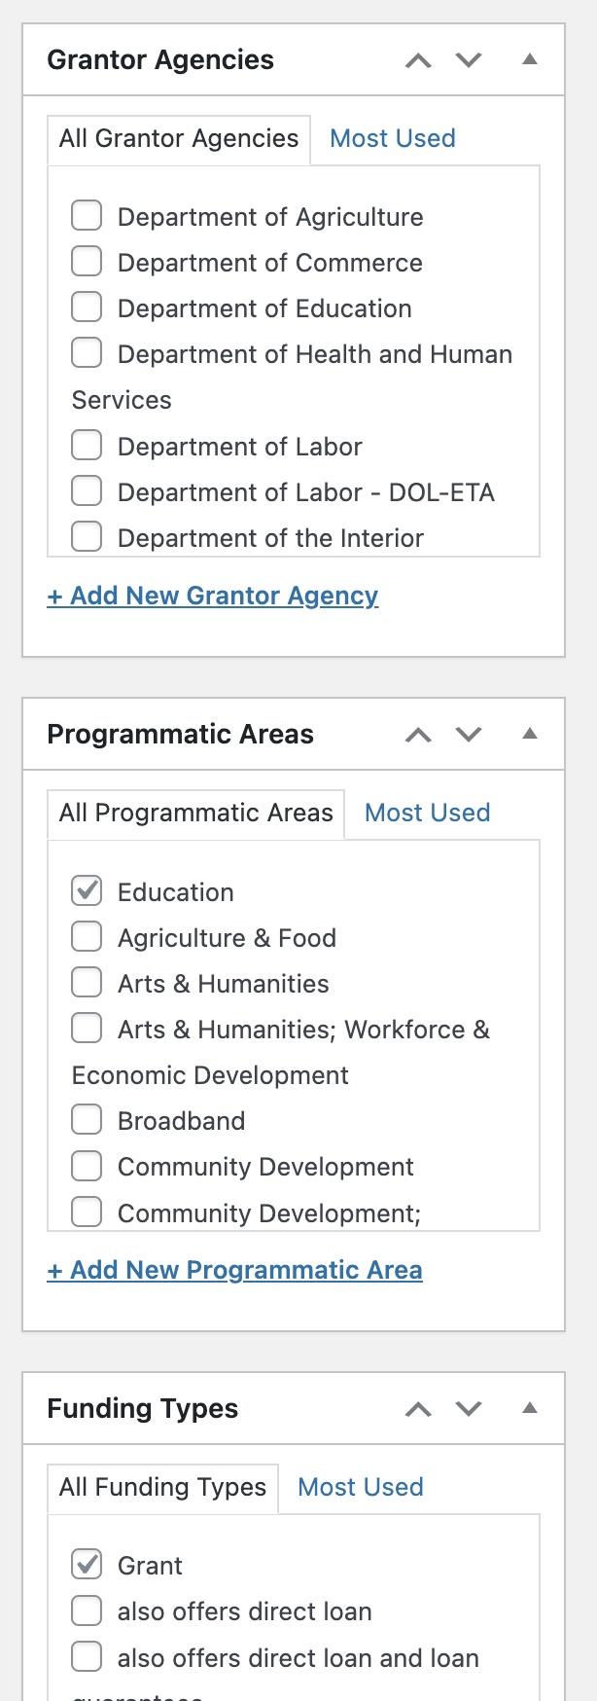Collapse the Programmatic Areas panel
Screen dimensions: 597x1701
tap(530, 734)
